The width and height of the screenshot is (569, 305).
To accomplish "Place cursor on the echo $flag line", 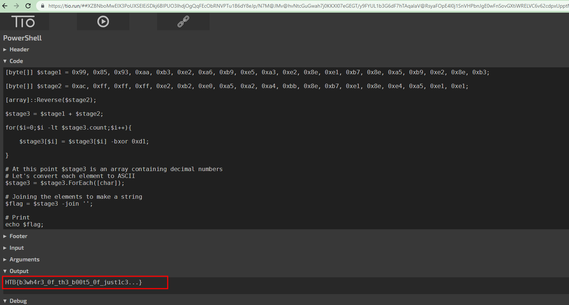I will click(x=24, y=225).
